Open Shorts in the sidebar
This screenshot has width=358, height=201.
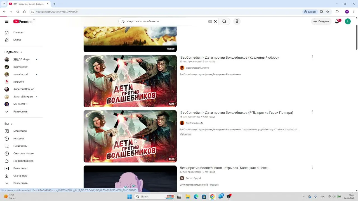17,40
